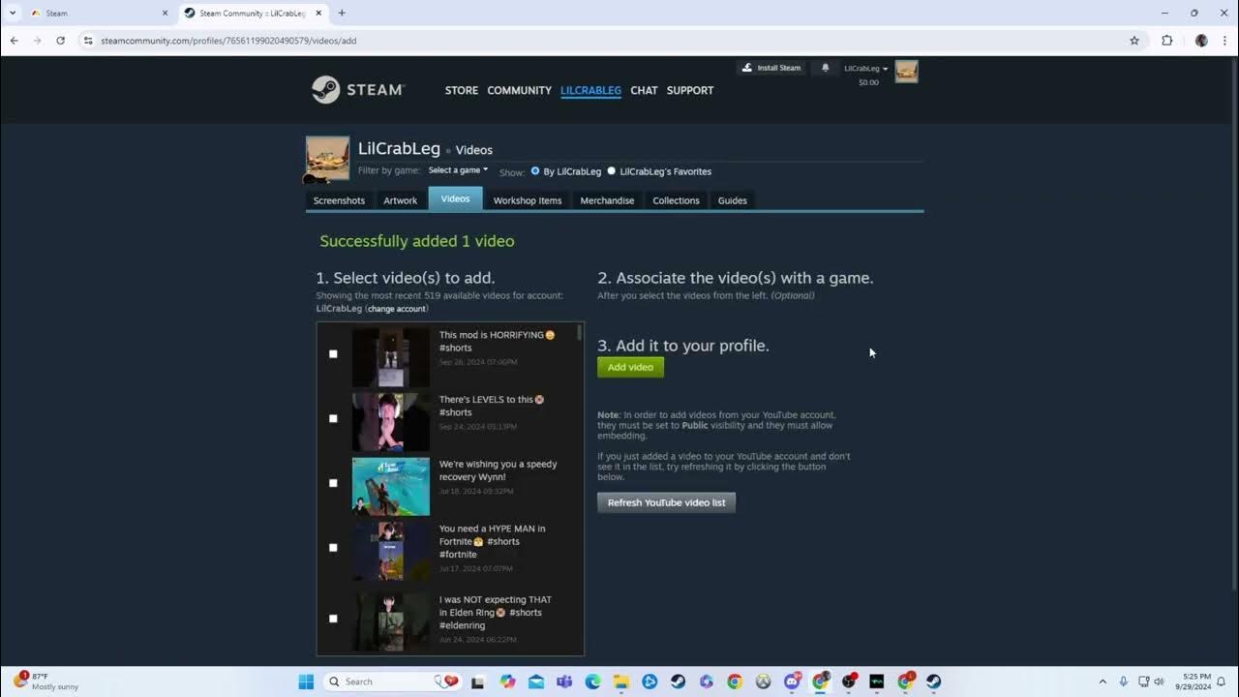Click the Fortnite 'speedy recovery Wynn' thumbnail
Screen dimensions: 1239x697
pyautogui.click(x=390, y=486)
